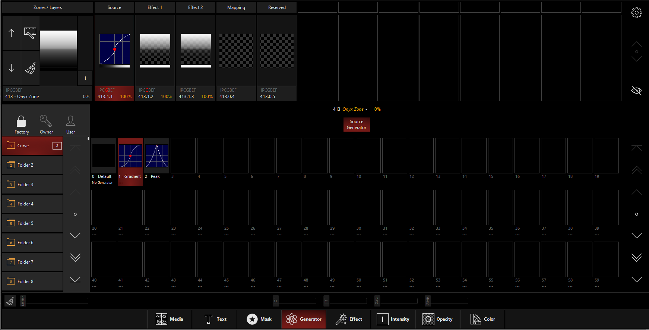This screenshot has width=649, height=330.
Task: Clear parameters with bottom-left broom icon
Action: point(10,301)
